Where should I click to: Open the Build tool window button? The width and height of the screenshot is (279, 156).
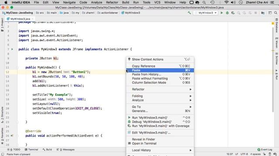pyautogui.click(x=47, y=149)
